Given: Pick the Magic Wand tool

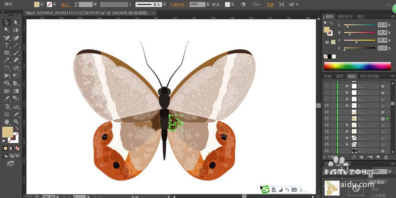Looking at the screenshot, I should [x=7, y=30].
